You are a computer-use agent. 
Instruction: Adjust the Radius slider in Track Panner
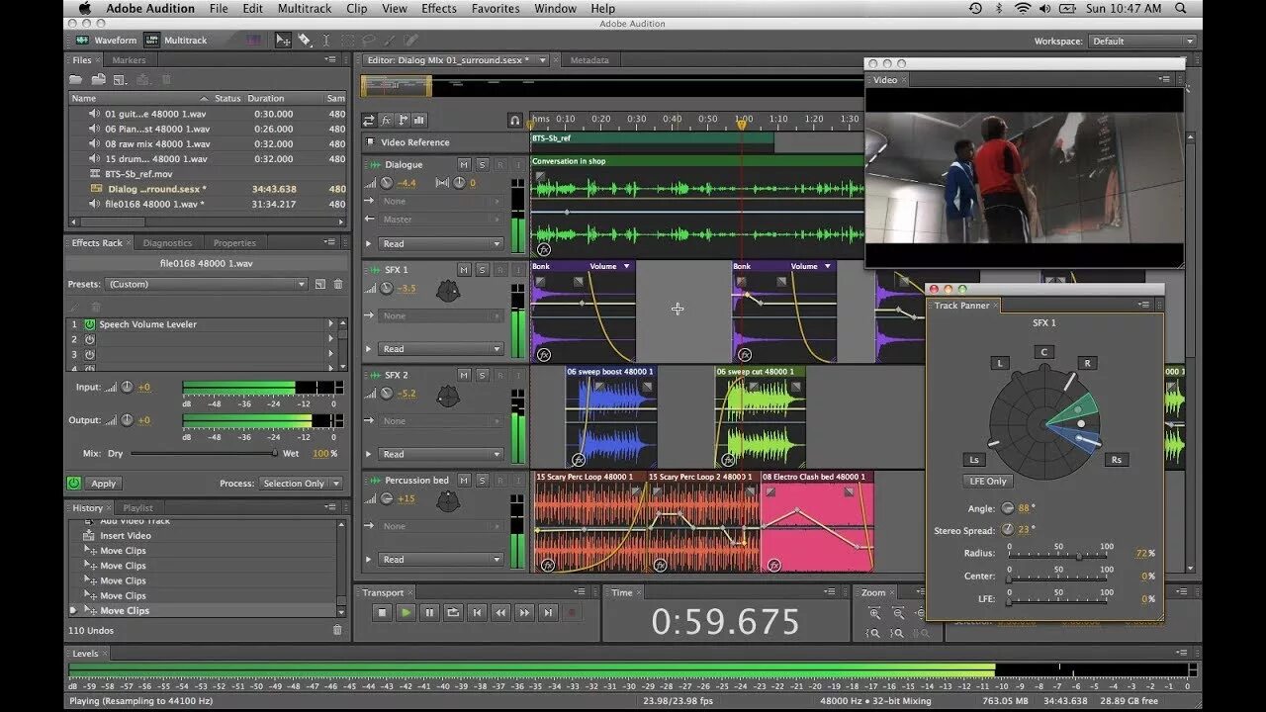tap(1057, 557)
